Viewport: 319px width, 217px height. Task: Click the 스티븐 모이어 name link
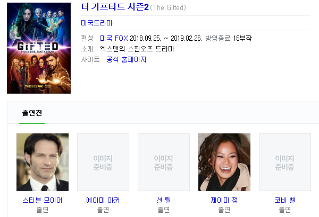point(43,200)
